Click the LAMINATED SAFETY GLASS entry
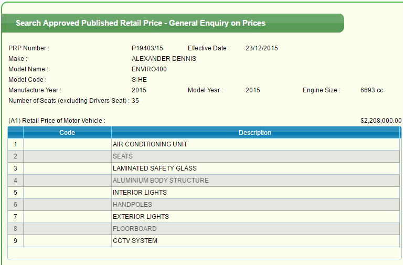Image resolution: width=405 pixels, height=265 pixels. click(155, 168)
